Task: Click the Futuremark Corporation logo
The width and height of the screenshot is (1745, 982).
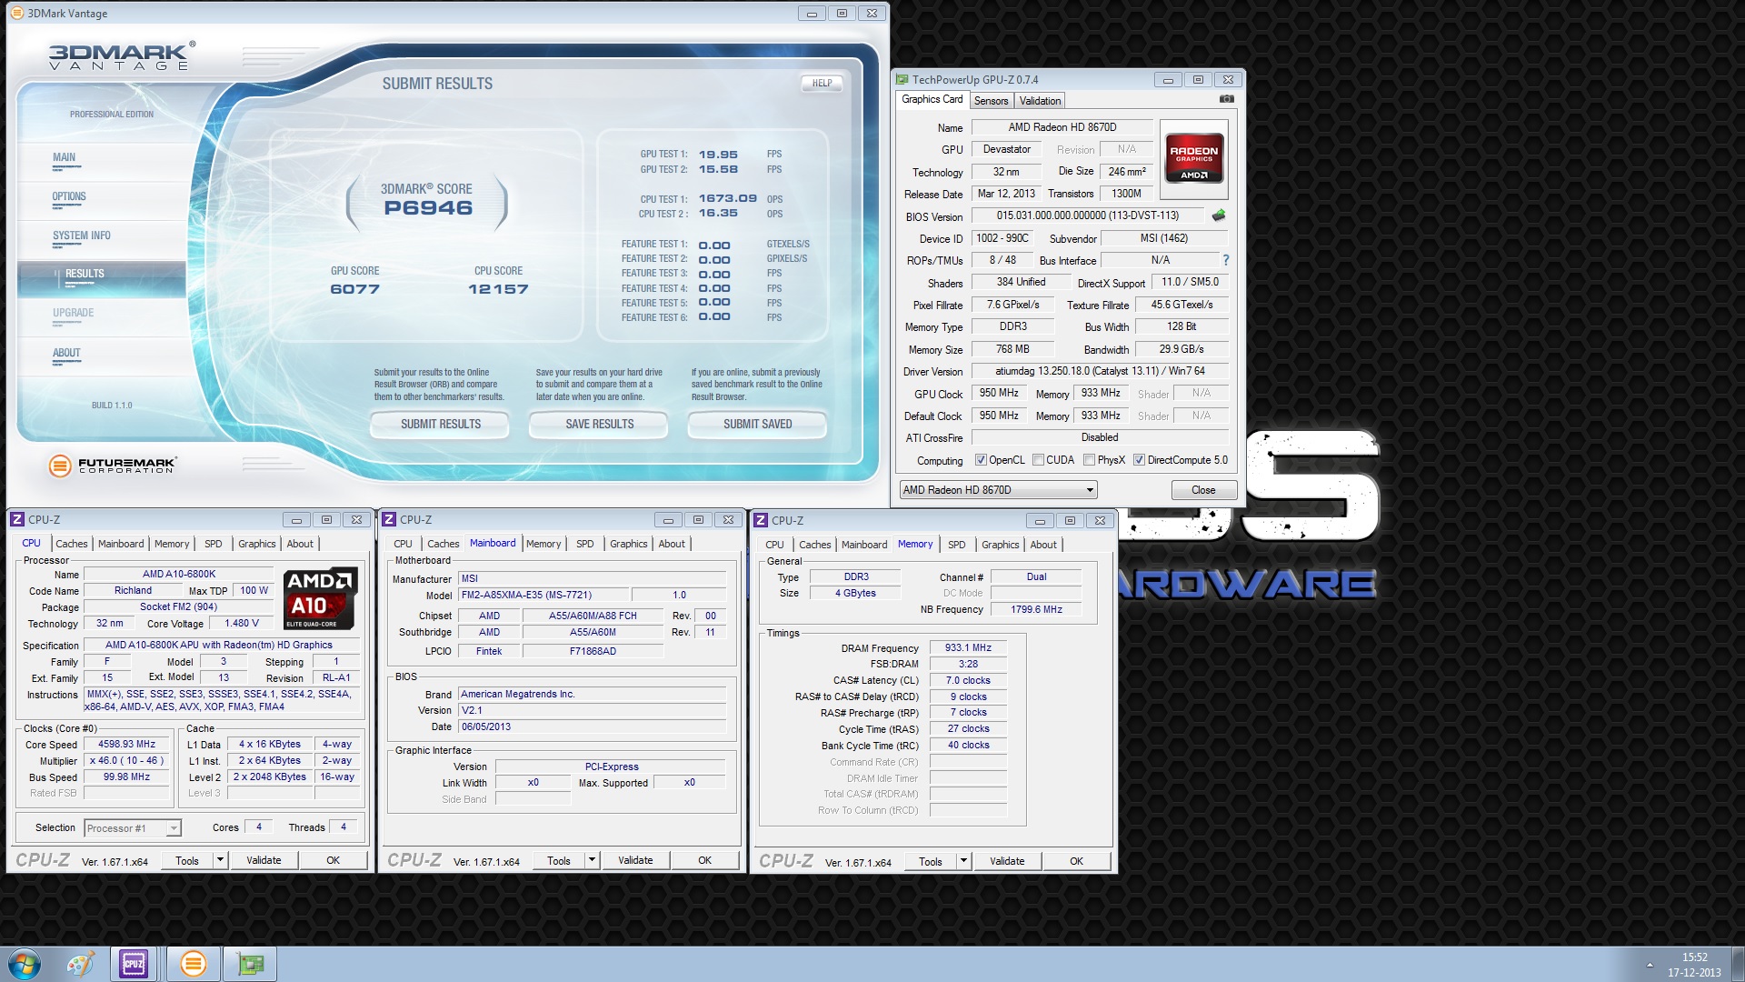Action: pyautogui.click(x=112, y=466)
